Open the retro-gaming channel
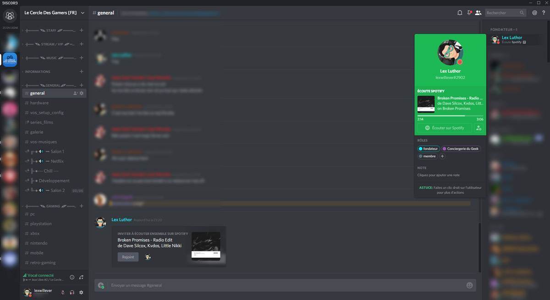 coord(54,263)
